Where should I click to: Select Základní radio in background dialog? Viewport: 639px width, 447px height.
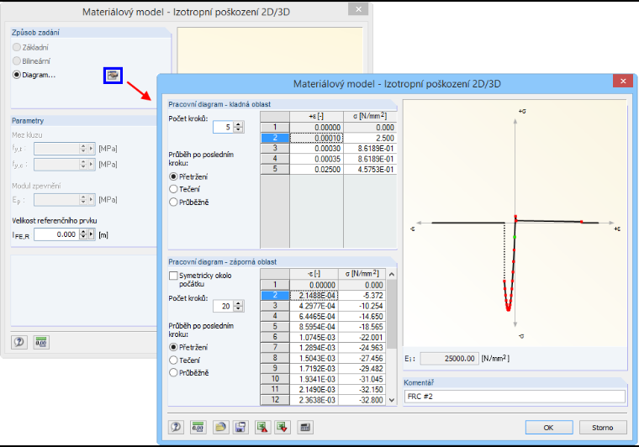pos(17,47)
